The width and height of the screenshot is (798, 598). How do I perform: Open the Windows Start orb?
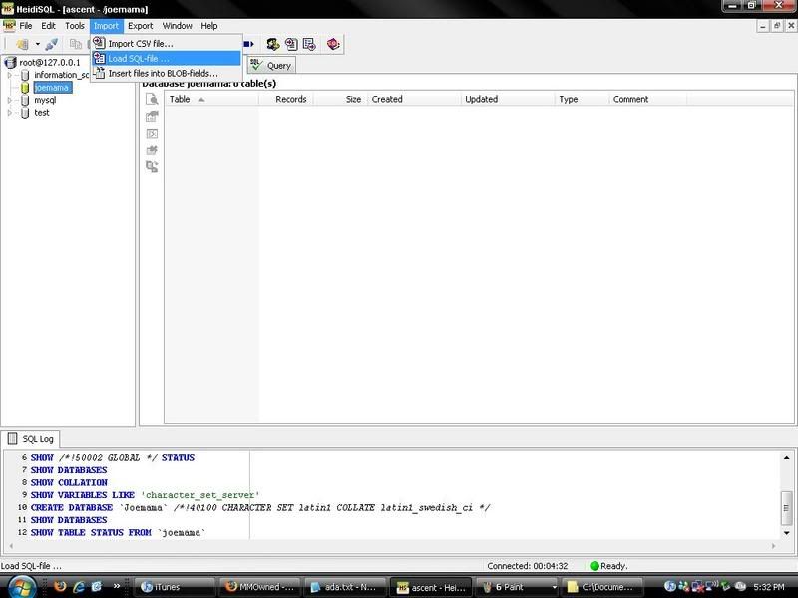tap(20, 587)
